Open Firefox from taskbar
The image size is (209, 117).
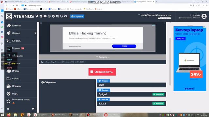[9, 115]
